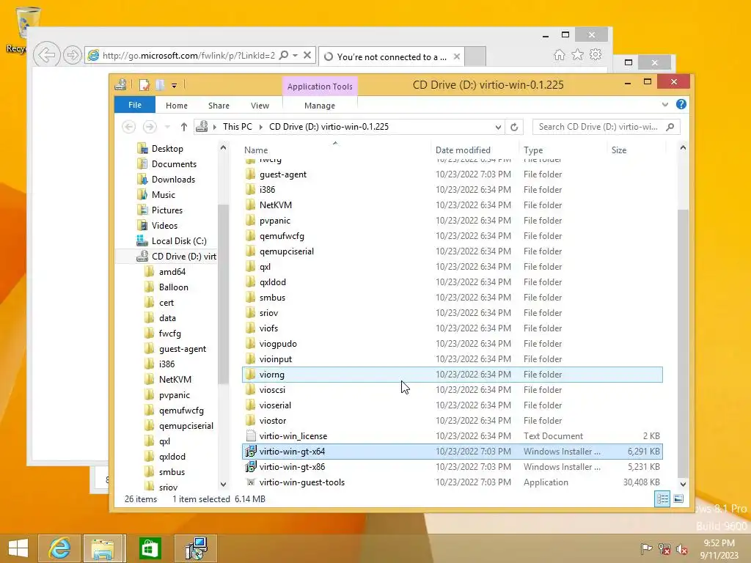Select the virtio-win_license text document icon
The height and width of the screenshot is (563, 751).
coord(250,435)
